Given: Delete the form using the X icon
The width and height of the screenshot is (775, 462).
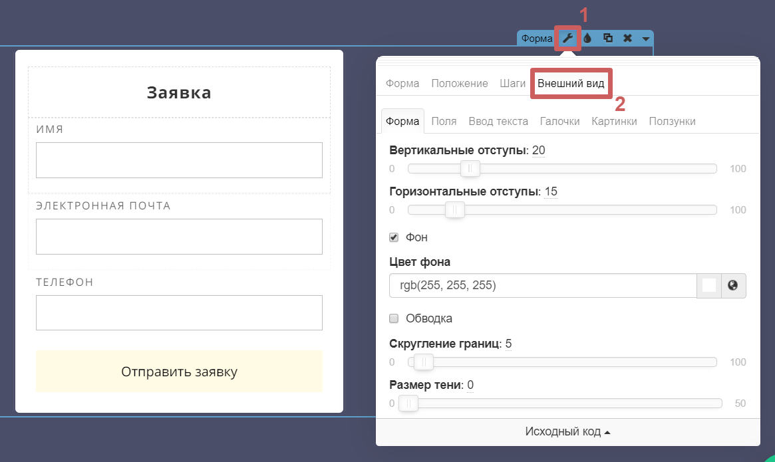Looking at the screenshot, I should pos(627,39).
